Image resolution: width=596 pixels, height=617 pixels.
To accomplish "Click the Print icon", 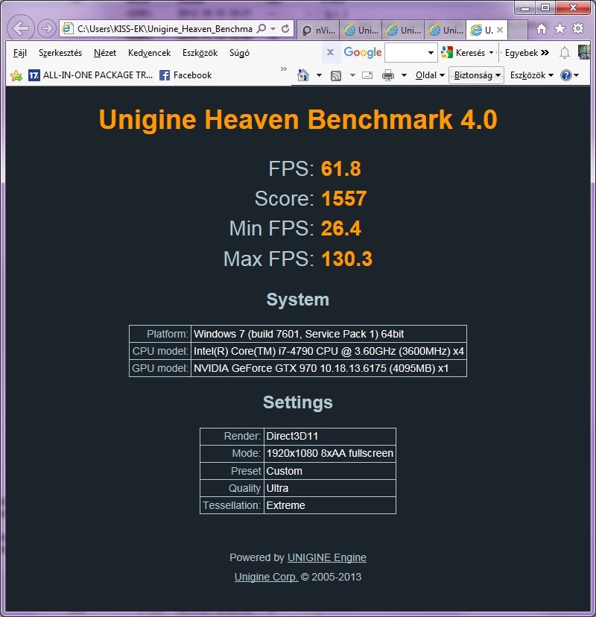I will [x=388, y=75].
